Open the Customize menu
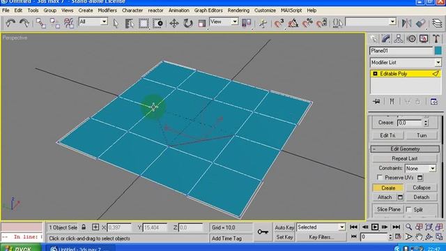 (265, 10)
